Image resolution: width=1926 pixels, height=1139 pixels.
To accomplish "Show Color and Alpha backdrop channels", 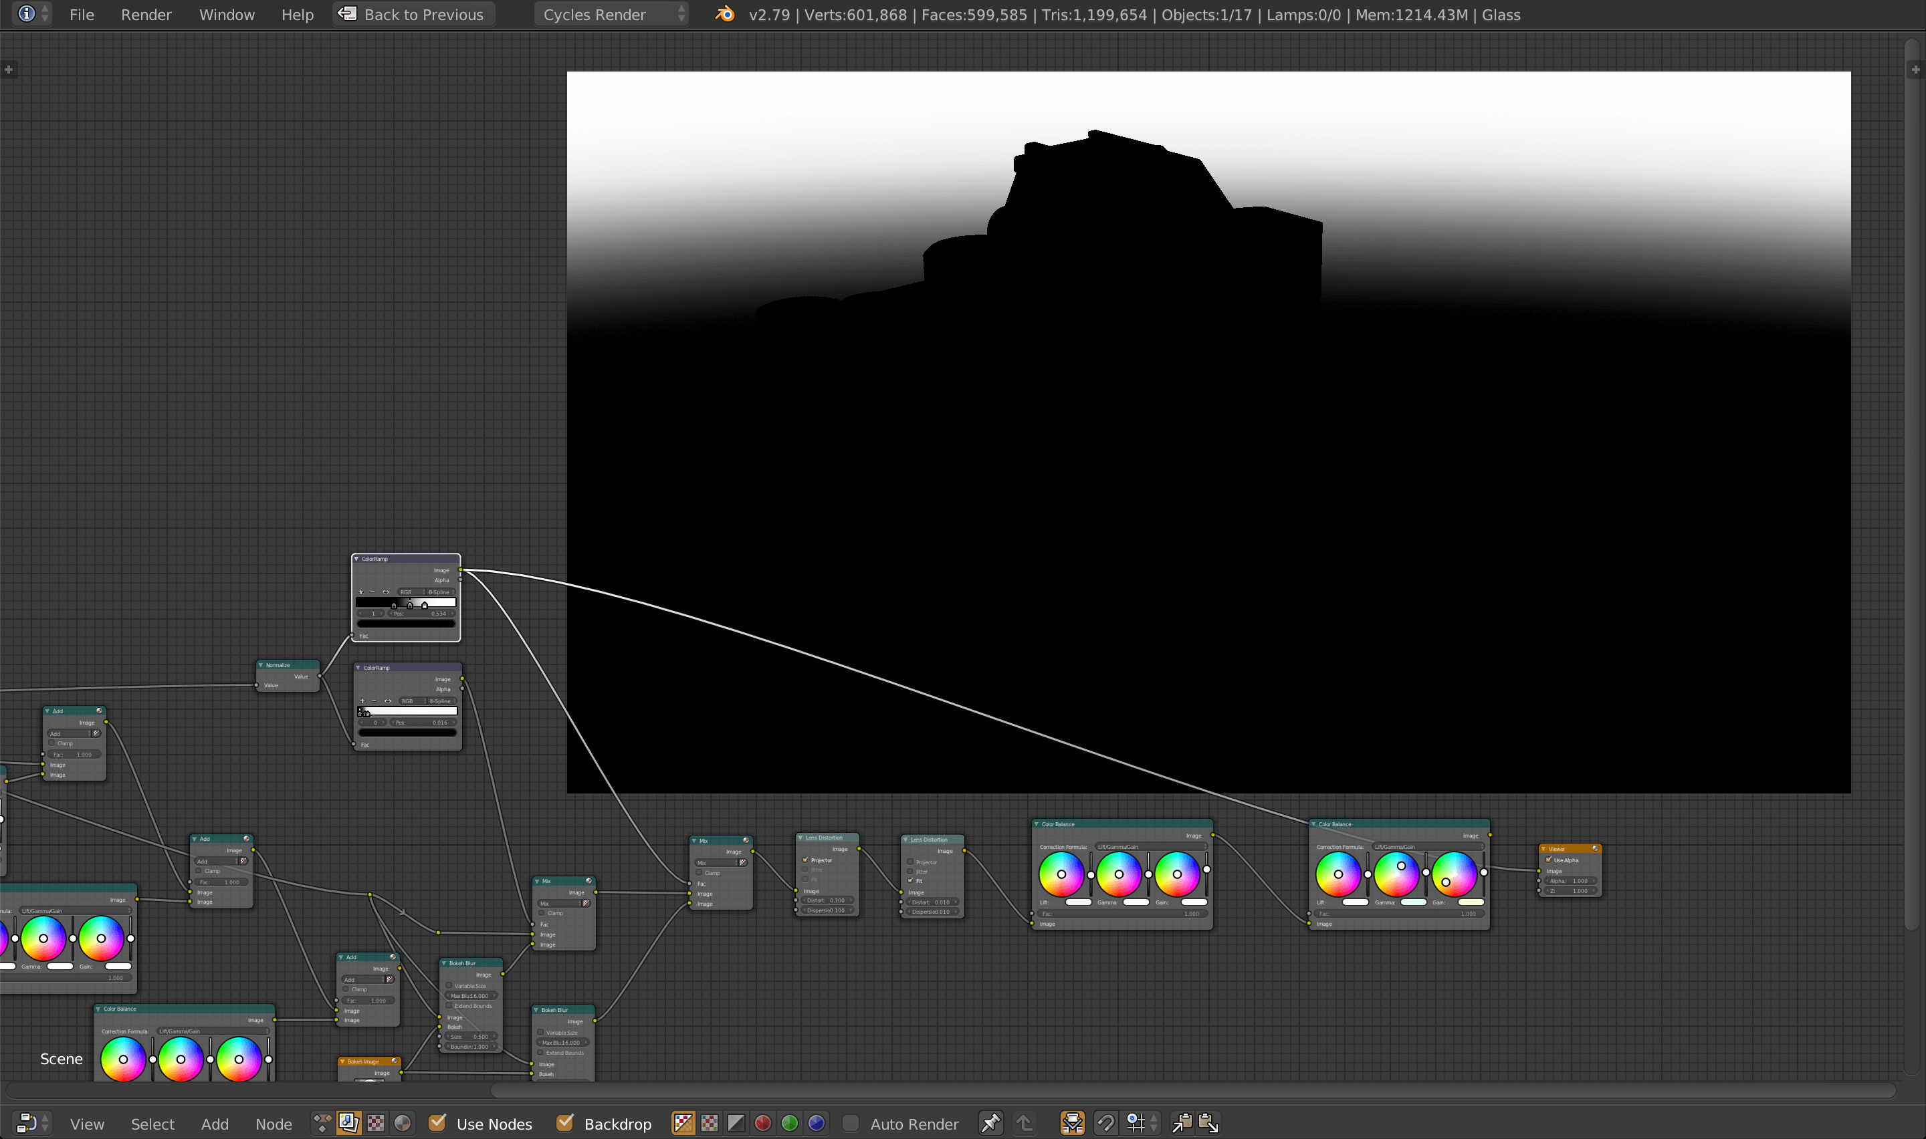I will pyautogui.click(x=683, y=1124).
